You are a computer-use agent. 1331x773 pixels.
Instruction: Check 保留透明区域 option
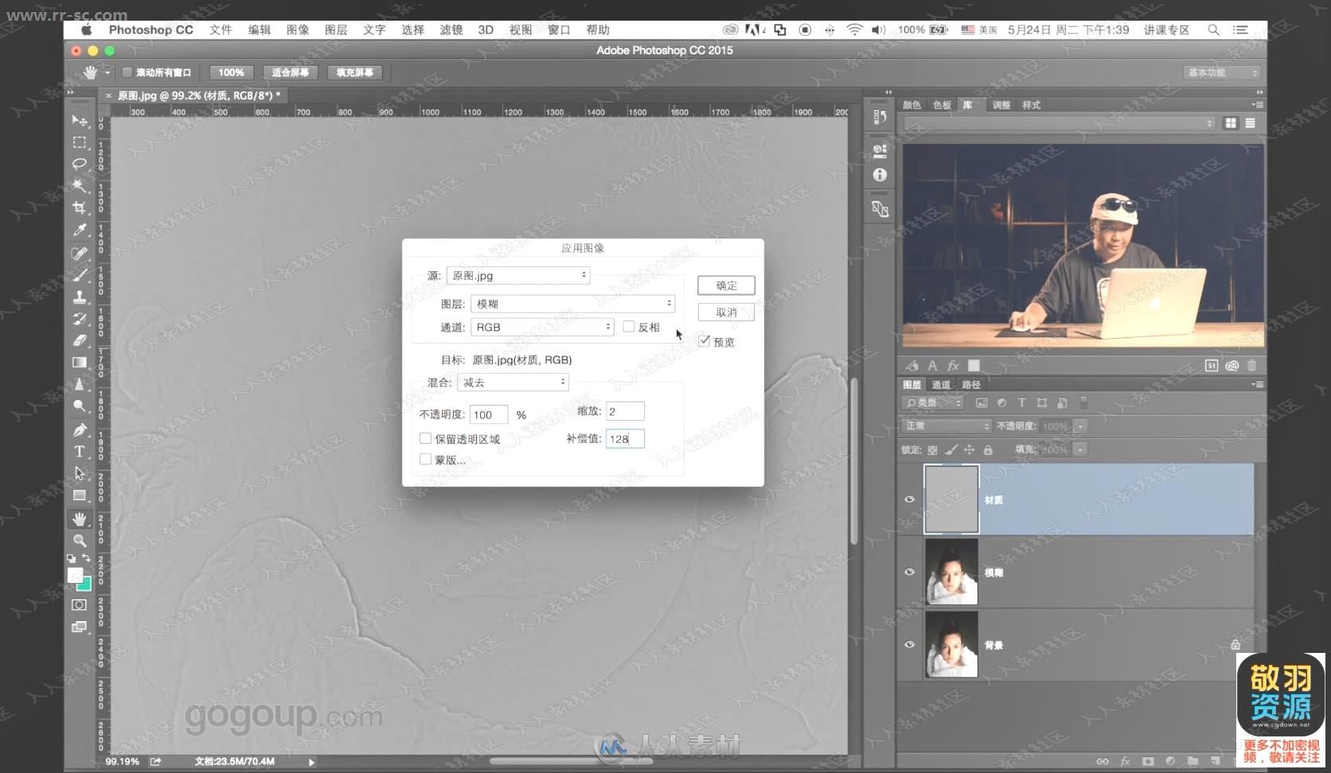pyautogui.click(x=425, y=438)
